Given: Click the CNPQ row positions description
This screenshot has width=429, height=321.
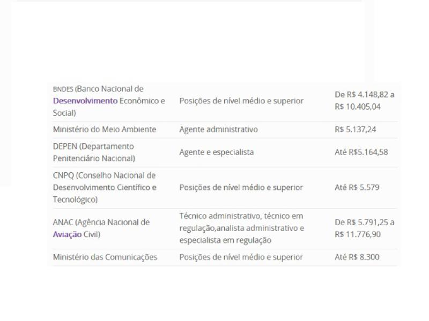Looking at the screenshot, I should click(241, 187).
